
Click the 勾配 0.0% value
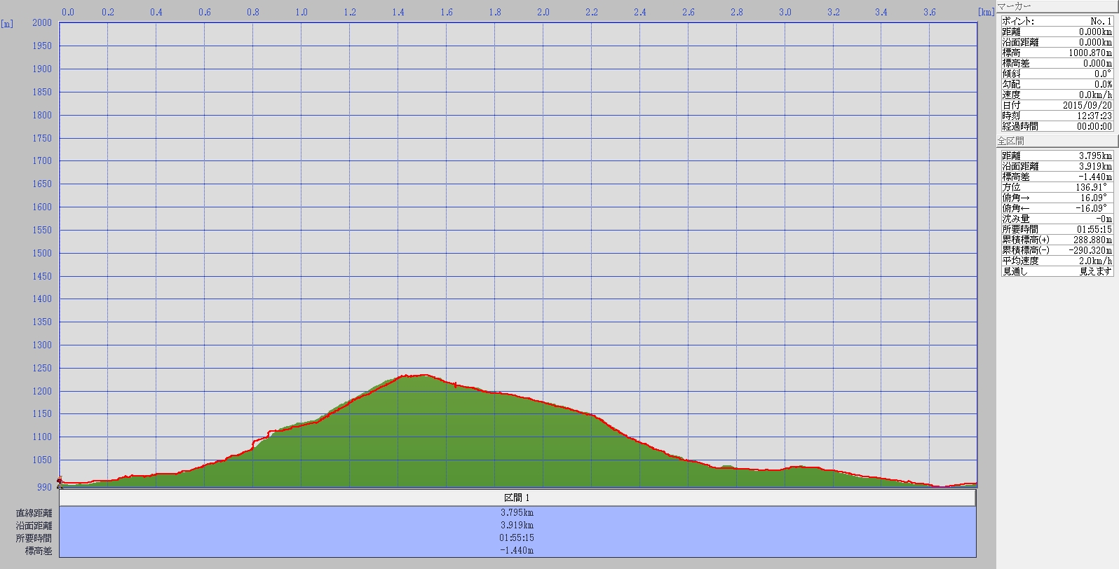(x=1104, y=84)
